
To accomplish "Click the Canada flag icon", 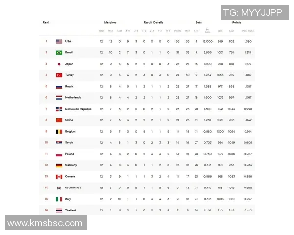I will 59,176.
